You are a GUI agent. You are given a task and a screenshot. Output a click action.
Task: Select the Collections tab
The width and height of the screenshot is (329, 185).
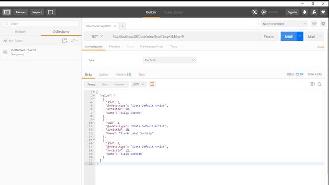(61, 32)
